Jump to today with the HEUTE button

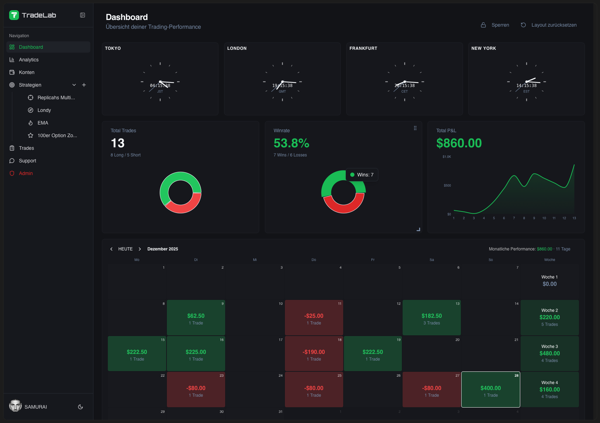(125, 249)
